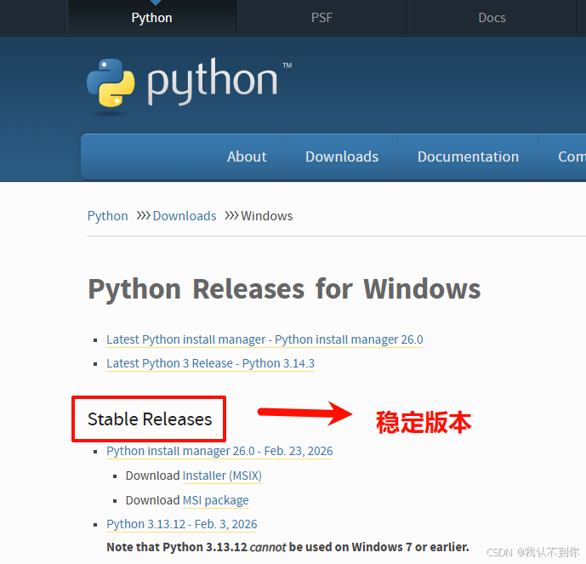
Task: Open Latest Python 3 Release 3.14.3 link
Action: 210,363
